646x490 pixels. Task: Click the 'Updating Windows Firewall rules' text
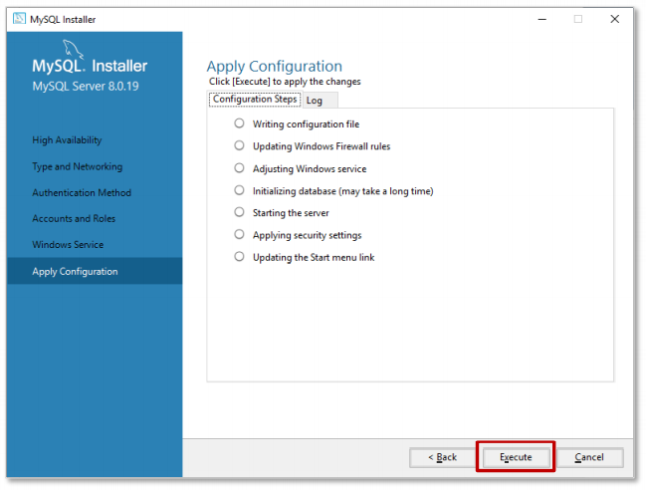pos(322,146)
